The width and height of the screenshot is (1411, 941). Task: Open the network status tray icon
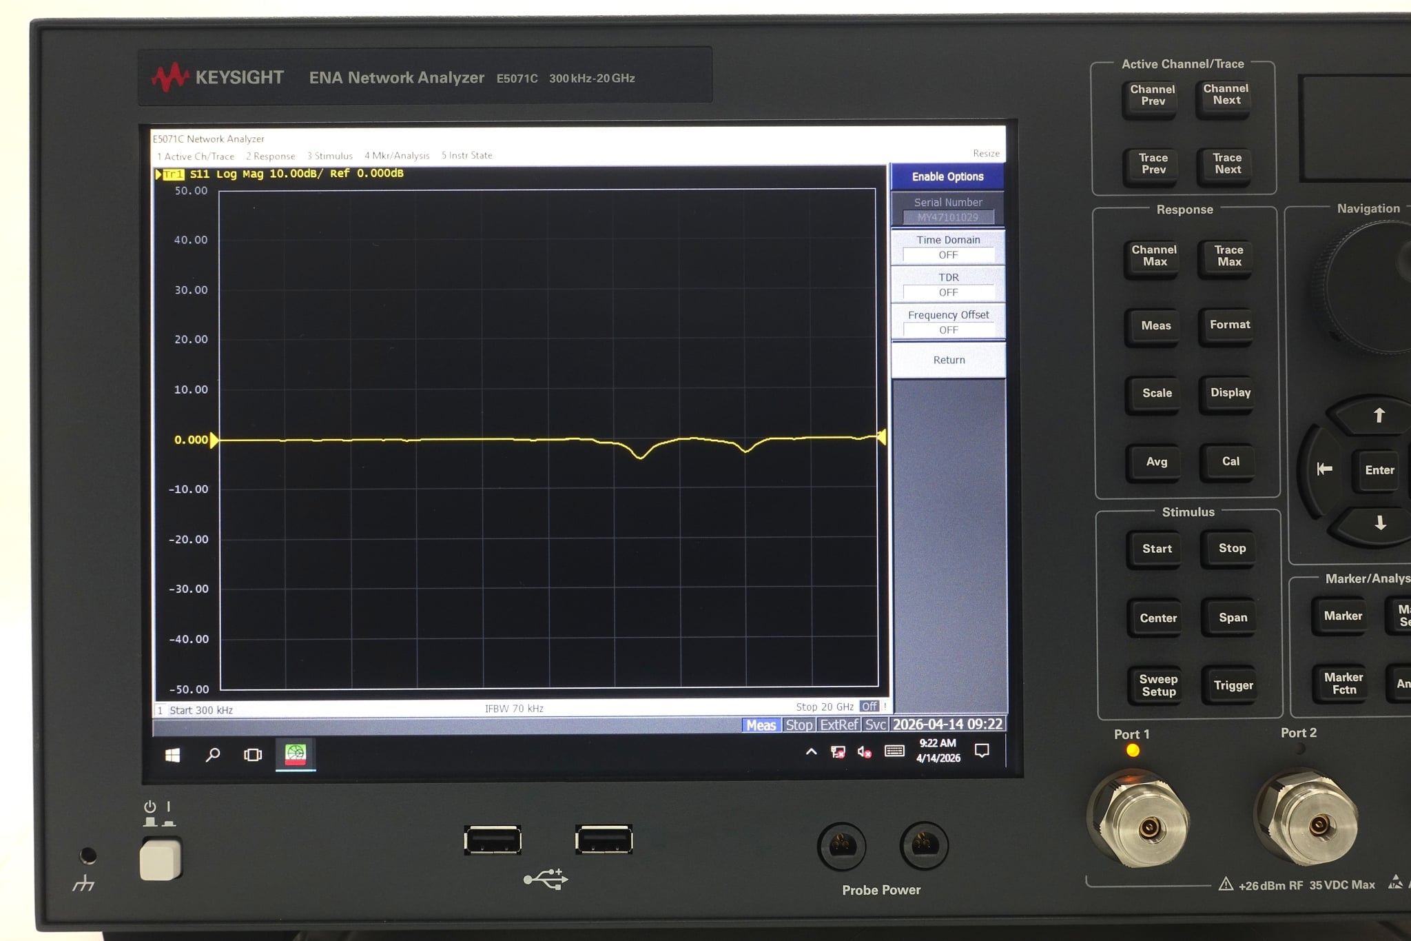coord(838,752)
